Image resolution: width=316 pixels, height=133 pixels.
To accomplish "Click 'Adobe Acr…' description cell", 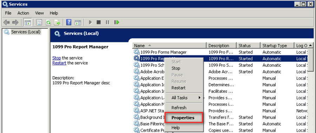I will coord(221,71).
